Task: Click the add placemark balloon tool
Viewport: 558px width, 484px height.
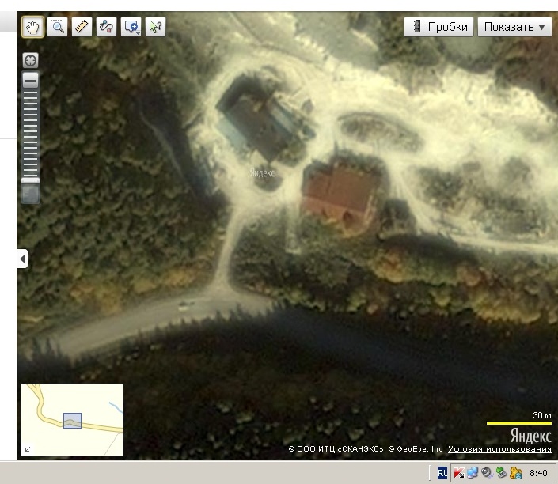Action: (x=131, y=26)
